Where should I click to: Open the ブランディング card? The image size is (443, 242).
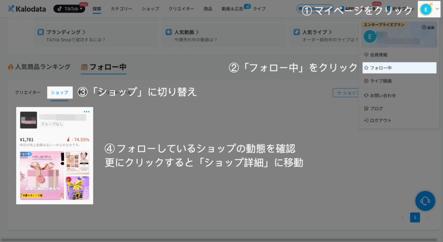[96, 35]
